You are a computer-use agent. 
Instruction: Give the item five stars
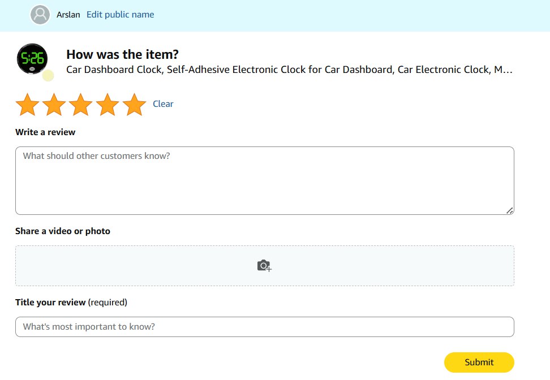click(x=134, y=105)
